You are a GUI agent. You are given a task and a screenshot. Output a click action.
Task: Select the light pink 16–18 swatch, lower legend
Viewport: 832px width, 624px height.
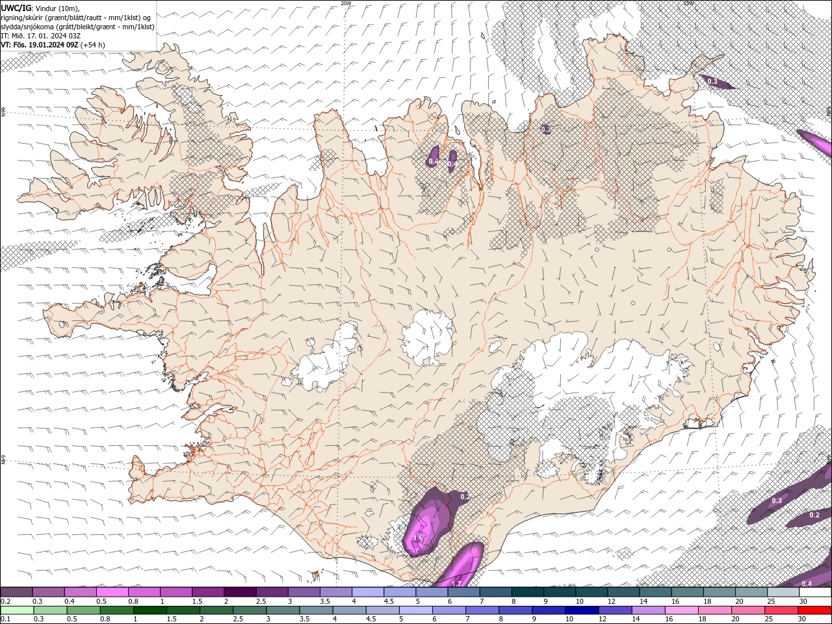pyautogui.click(x=681, y=610)
